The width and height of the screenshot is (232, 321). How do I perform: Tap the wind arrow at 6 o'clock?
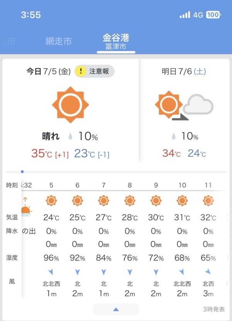pos(77,272)
